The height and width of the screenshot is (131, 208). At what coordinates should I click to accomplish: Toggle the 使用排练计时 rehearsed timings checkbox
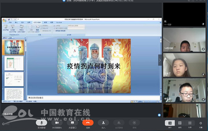coord(41,31)
